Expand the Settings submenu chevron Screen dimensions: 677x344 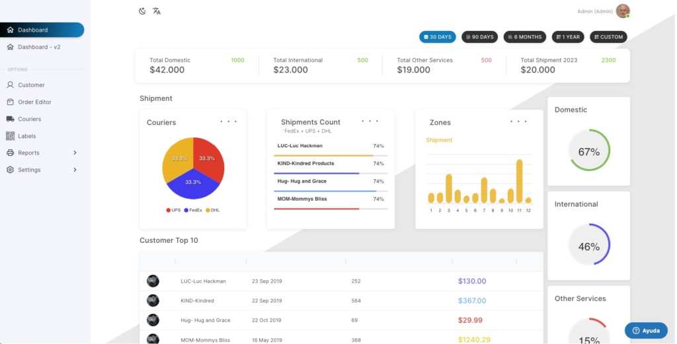point(75,170)
